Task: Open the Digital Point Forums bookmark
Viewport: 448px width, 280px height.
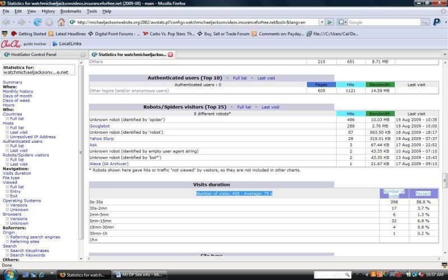Action: (x=114, y=34)
